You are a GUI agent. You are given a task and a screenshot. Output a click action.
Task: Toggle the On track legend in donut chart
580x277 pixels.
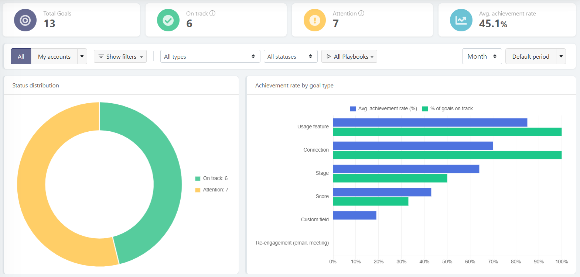click(x=212, y=178)
